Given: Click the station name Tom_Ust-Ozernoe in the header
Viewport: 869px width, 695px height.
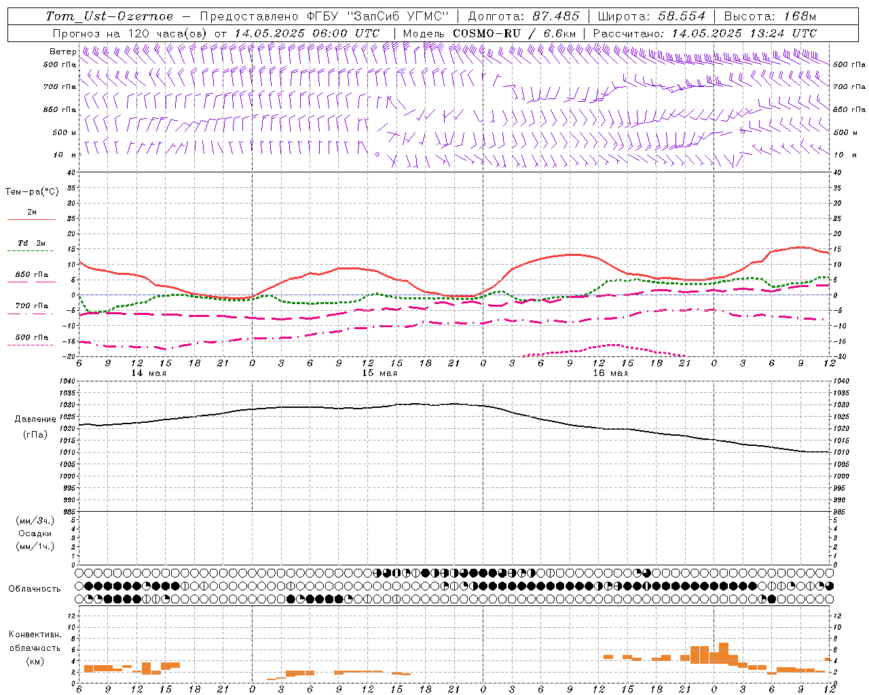Looking at the screenshot, I should (109, 16).
